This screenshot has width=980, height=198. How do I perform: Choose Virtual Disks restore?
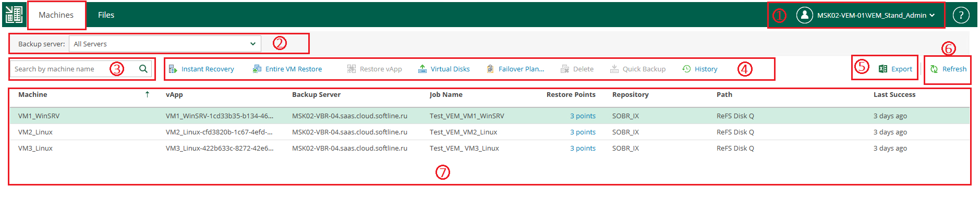pos(444,69)
